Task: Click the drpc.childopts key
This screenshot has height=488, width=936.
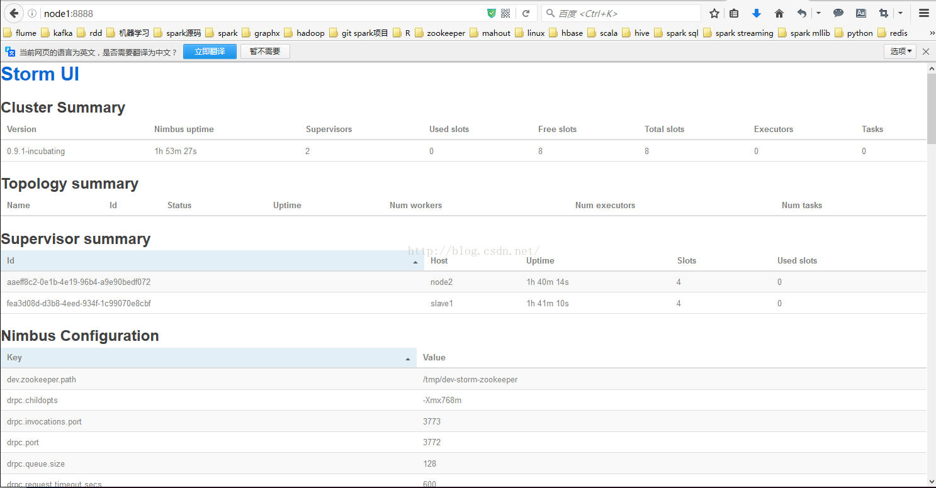Action: pyautogui.click(x=32, y=401)
